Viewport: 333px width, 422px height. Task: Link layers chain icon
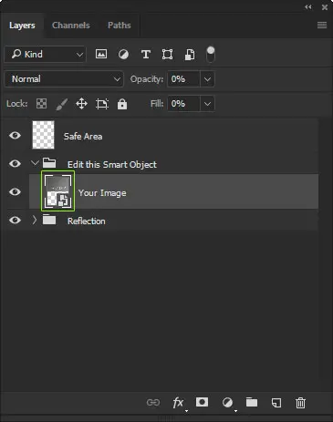coord(153,403)
